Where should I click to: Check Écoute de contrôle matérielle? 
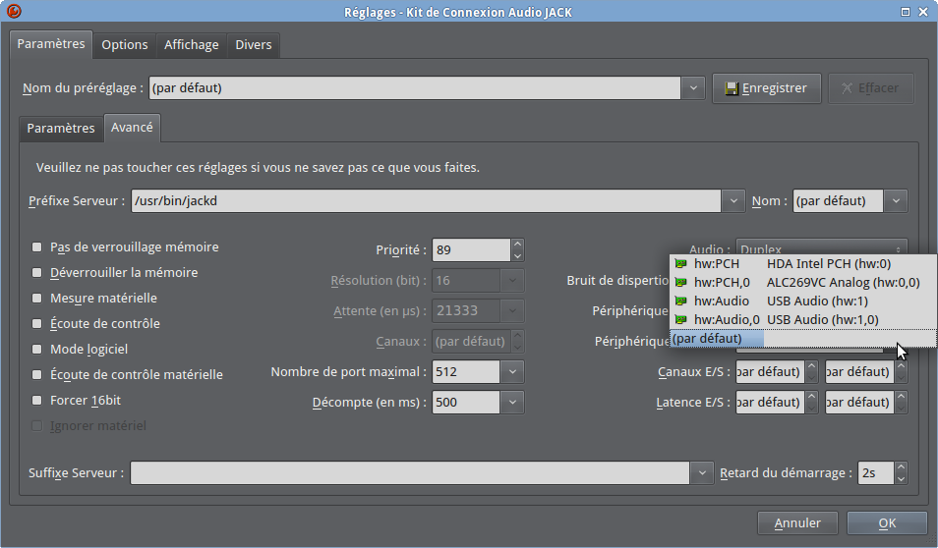coord(37,375)
